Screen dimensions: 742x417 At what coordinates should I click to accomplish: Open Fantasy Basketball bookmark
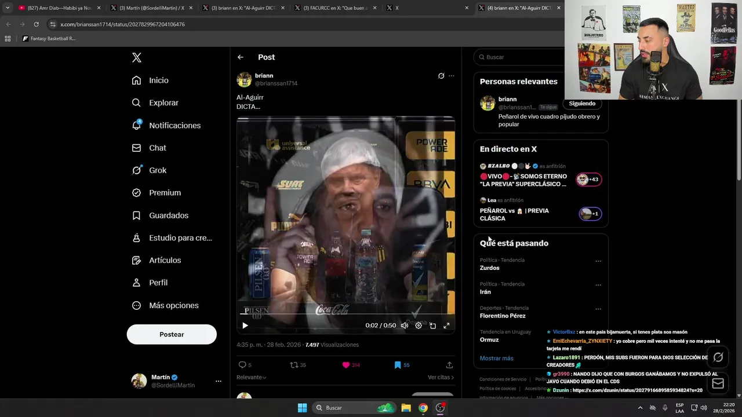[x=49, y=39]
